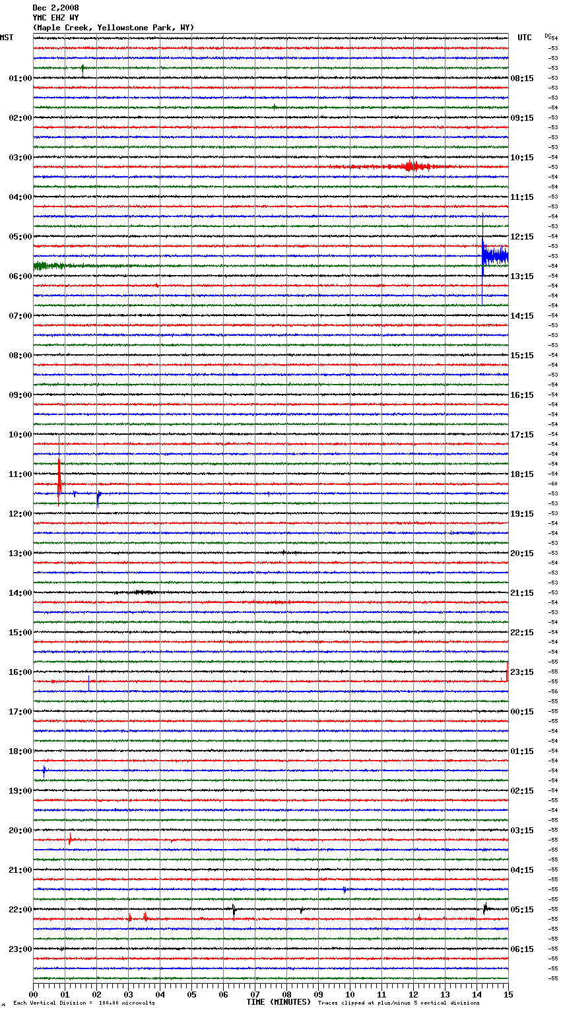Click the 05:15 UTC row label

[522, 910]
